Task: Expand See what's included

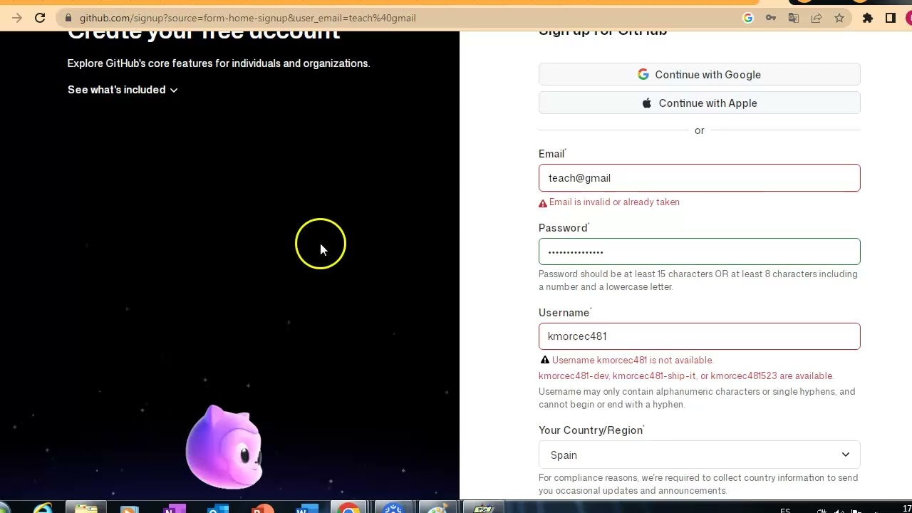Action: tap(123, 90)
